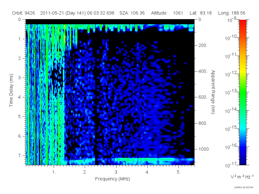Click the yellow region of the colorbar
This screenshot has width=259, height=194.
point(242,71)
